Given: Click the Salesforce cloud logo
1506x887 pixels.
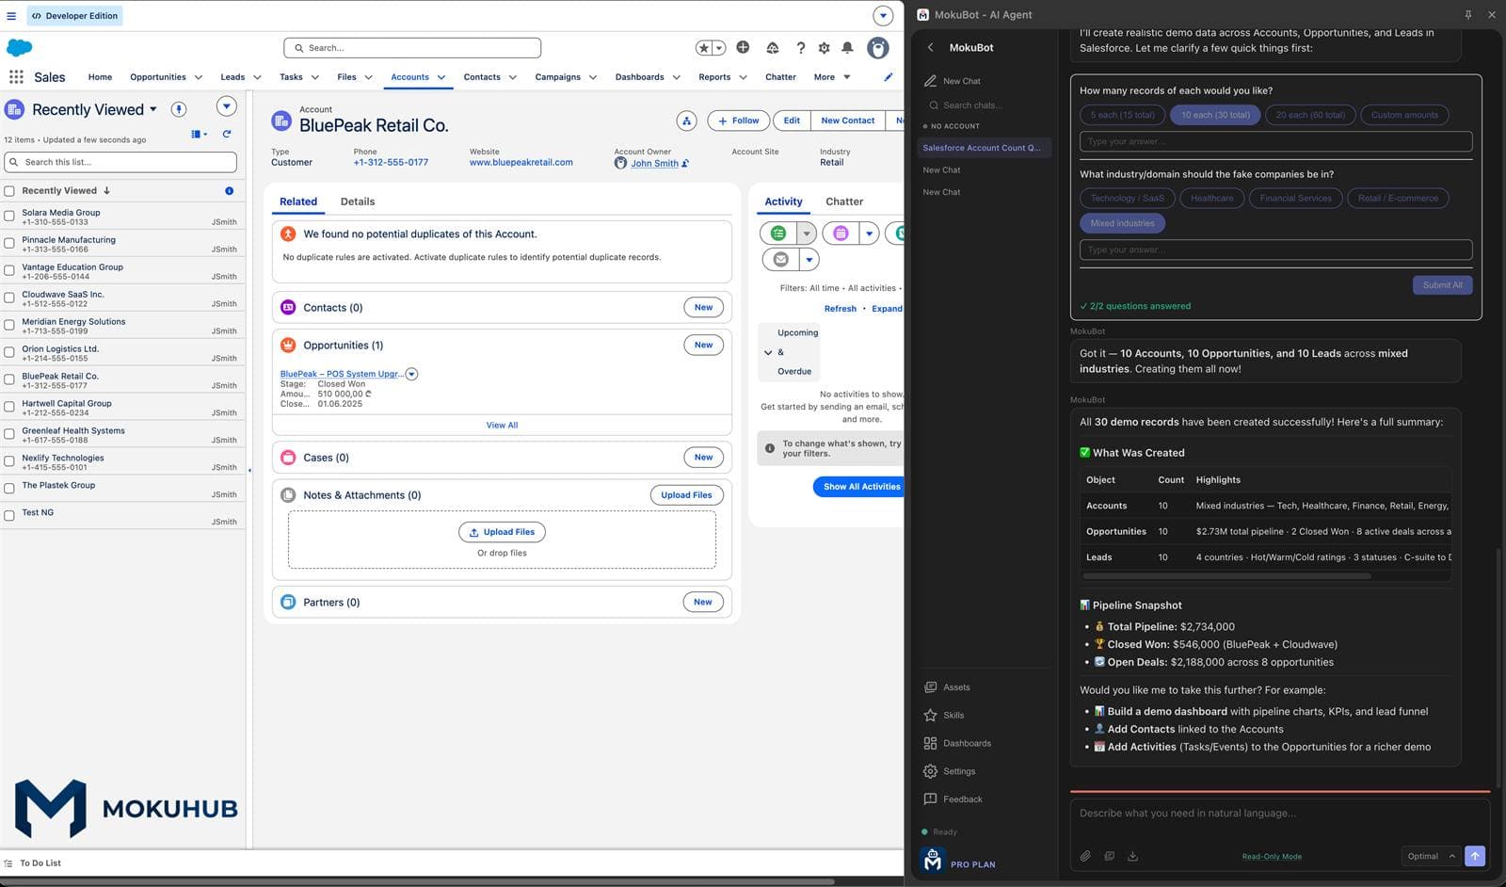Looking at the screenshot, I should [19, 47].
